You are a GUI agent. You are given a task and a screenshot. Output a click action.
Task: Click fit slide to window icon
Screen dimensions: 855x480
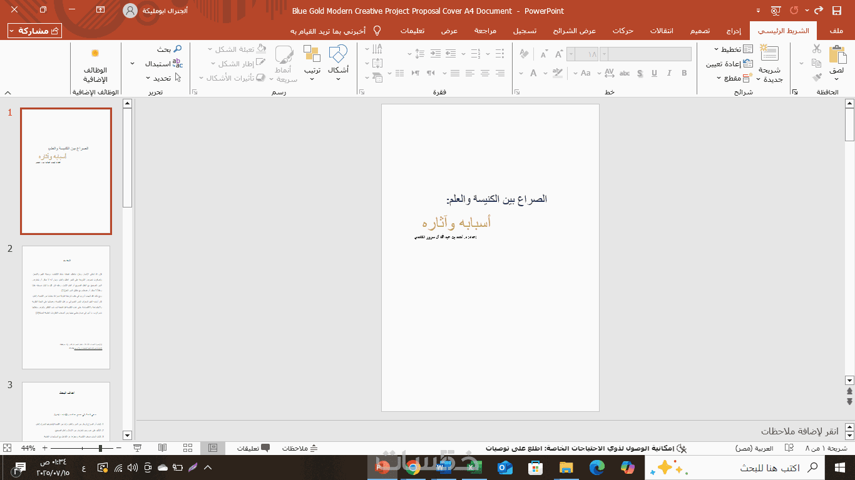tap(7, 448)
